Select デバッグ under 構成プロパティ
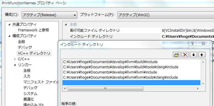Image resolution: width=214 pixels, height=106 pixels. (x=25, y=47)
